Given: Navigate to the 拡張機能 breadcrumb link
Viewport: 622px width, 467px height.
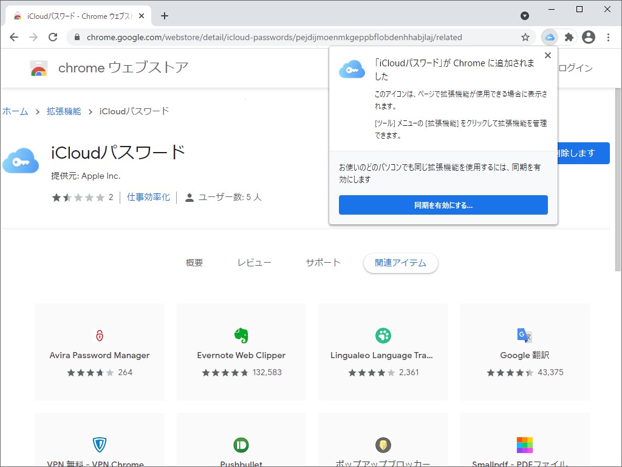Looking at the screenshot, I should pyautogui.click(x=63, y=111).
